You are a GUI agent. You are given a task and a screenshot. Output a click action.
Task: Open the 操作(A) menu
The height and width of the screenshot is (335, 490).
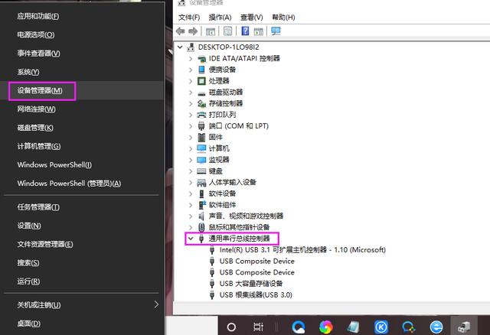coord(220,17)
